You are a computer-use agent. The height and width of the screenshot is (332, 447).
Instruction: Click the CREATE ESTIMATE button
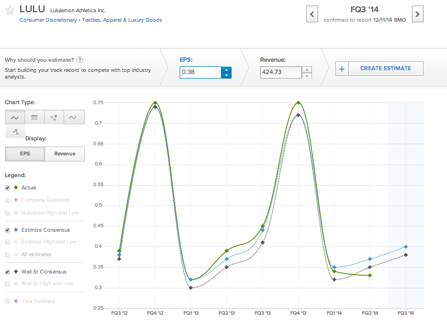coord(386,69)
